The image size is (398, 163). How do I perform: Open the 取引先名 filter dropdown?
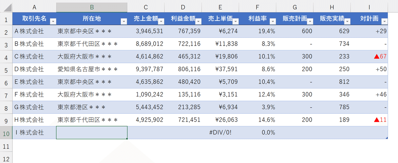53,21
